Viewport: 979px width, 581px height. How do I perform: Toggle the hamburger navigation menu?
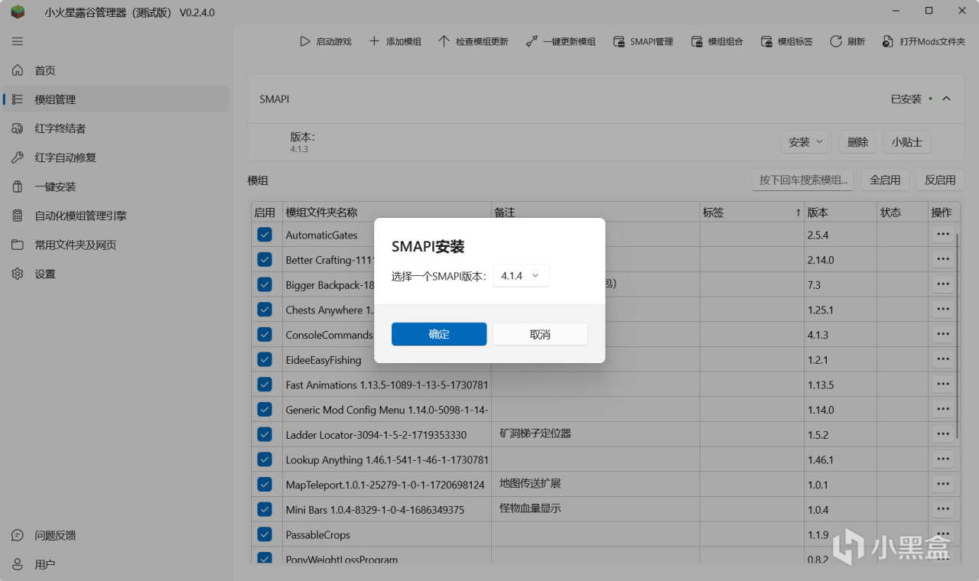pyautogui.click(x=18, y=41)
